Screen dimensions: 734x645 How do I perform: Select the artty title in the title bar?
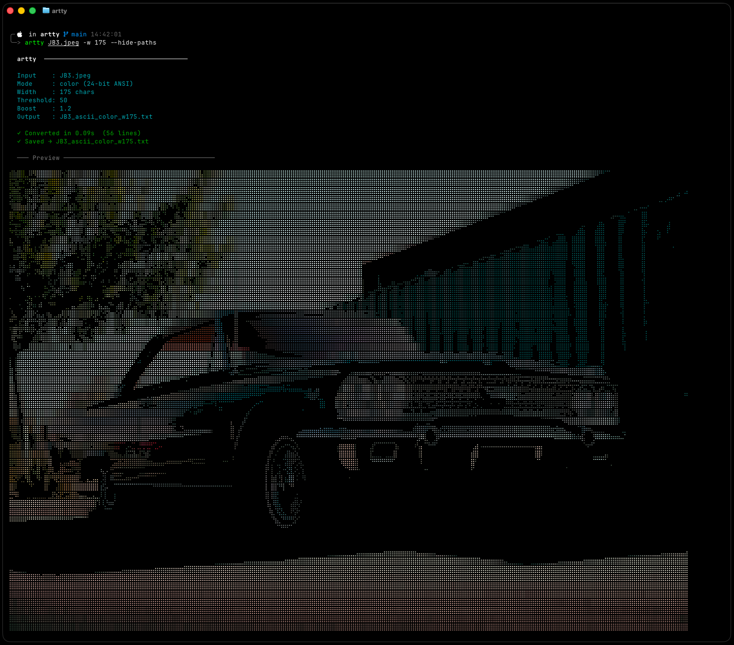tap(60, 10)
